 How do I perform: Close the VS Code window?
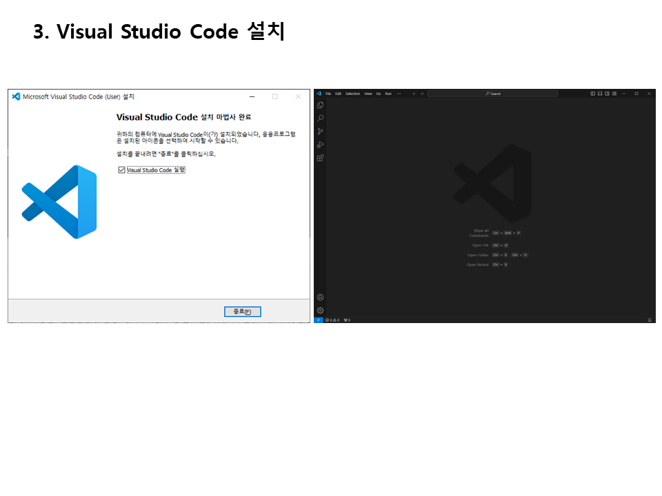(x=649, y=94)
